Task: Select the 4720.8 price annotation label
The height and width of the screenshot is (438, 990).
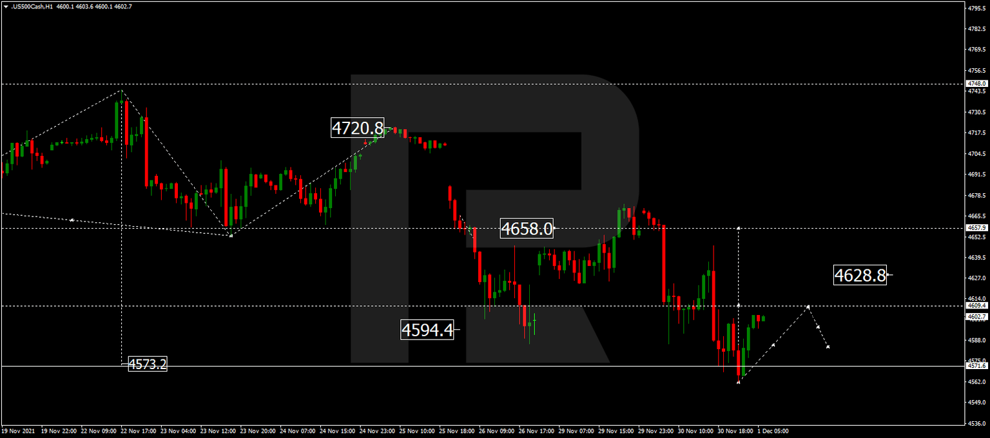Action: pyautogui.click(x=357, y=129)
